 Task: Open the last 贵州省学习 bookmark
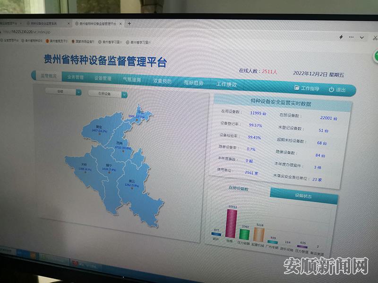(138, 42)
